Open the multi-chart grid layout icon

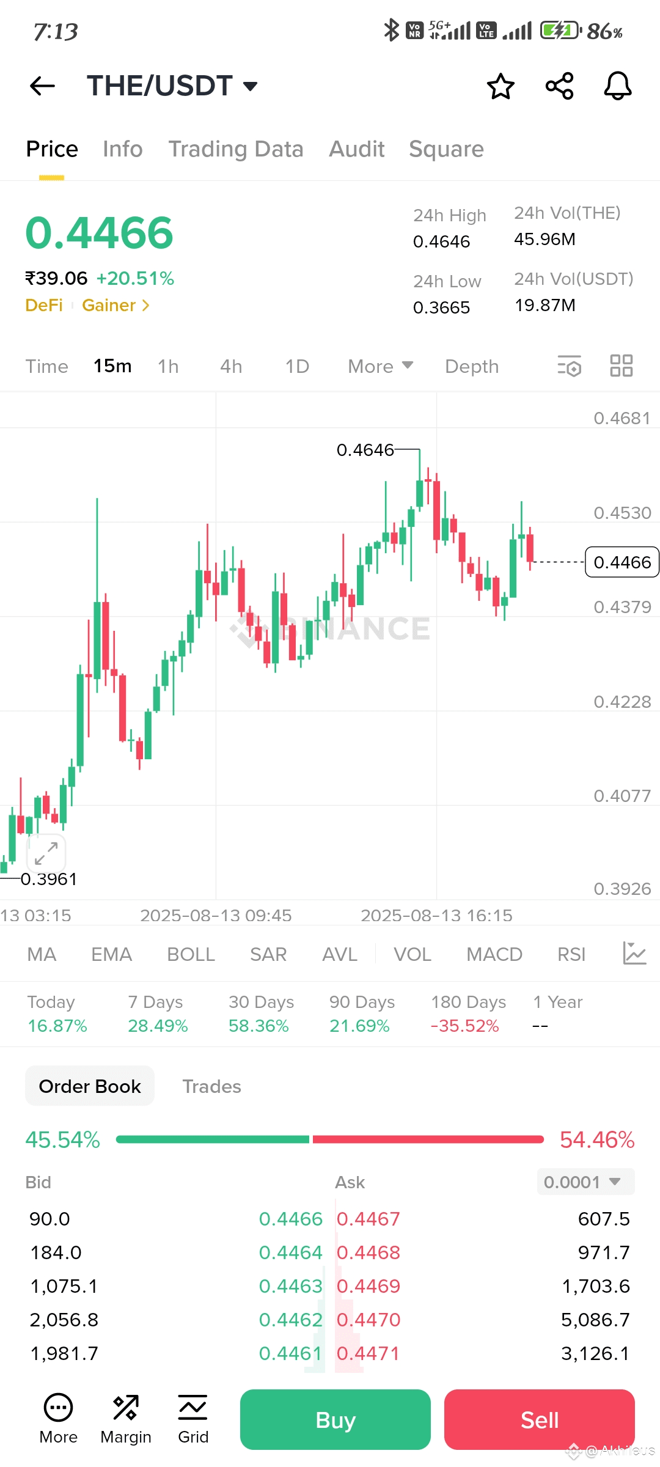(x=621, y=366)
